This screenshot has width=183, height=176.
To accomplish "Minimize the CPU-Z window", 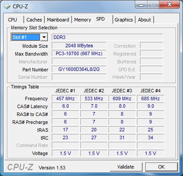I will (141, 4).
